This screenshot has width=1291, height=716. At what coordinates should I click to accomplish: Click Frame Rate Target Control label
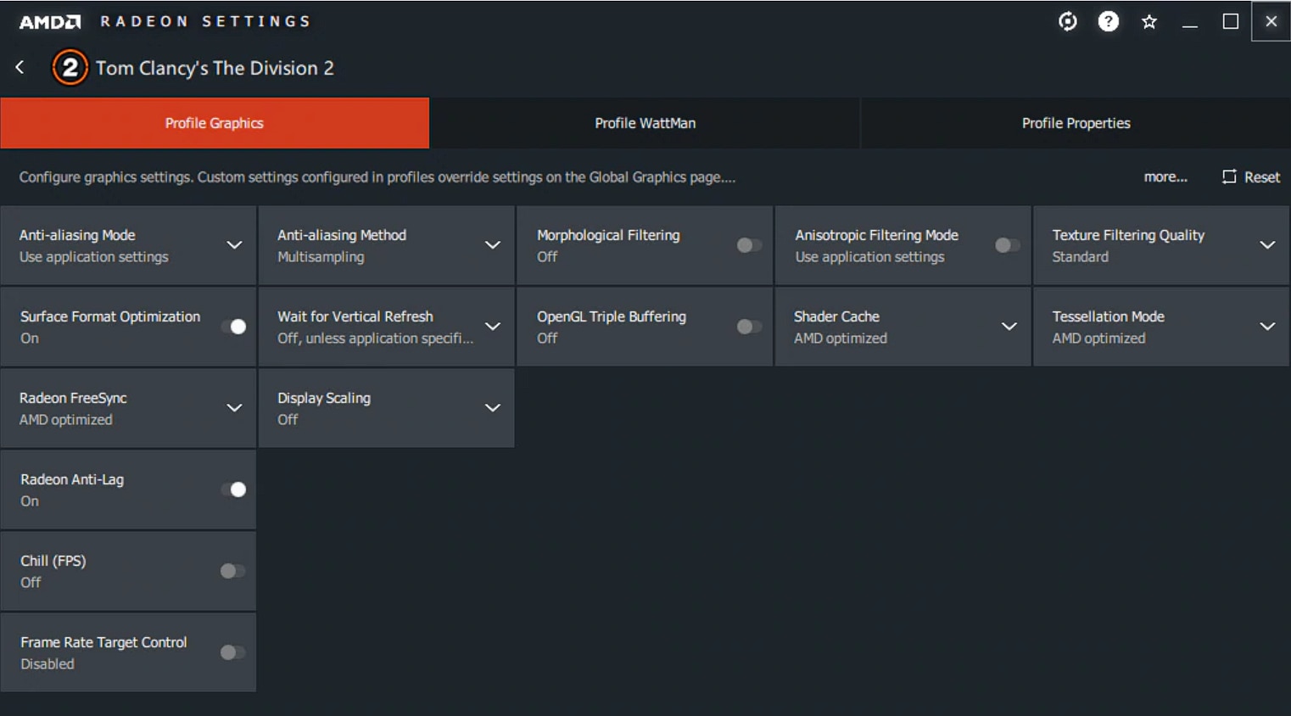click(103, 642)
